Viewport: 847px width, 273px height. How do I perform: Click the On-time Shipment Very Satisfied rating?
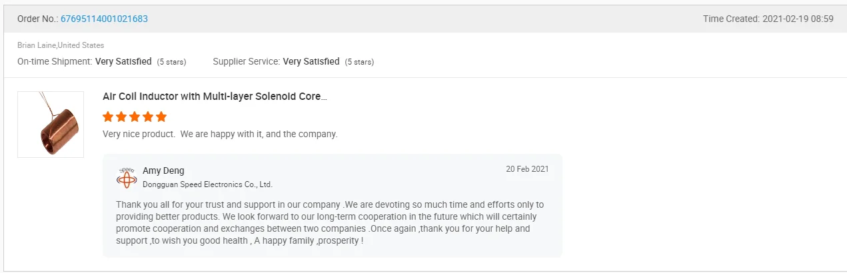pos(123,61)
